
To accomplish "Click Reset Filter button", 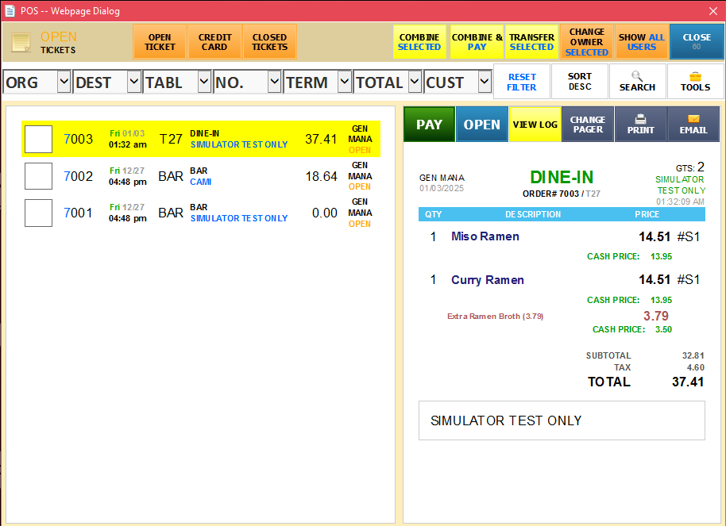I will coord(522,82).
